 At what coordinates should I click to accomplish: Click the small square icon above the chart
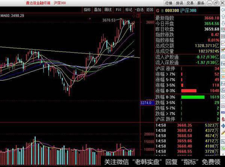click(138, 16)
